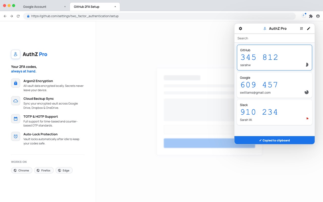Screen dimensions: 323x202
Task: Click the browser forward arrow
Action: point(12,16)
